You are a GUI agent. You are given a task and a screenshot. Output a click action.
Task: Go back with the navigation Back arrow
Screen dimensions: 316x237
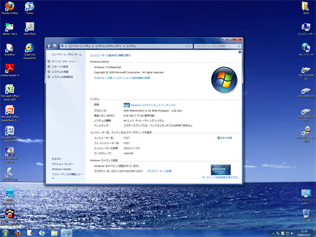(x=49, y=46)
